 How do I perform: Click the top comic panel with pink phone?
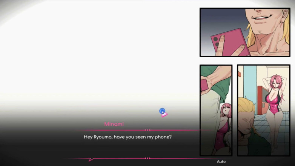[245, 32]
